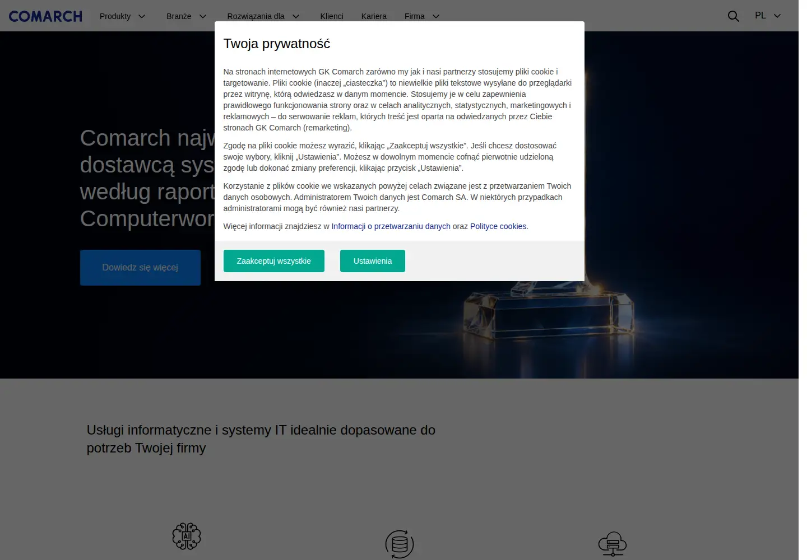807x560 pixels.
Task: Click the Dowiedz się więcej button
Action: click(140, 268)
